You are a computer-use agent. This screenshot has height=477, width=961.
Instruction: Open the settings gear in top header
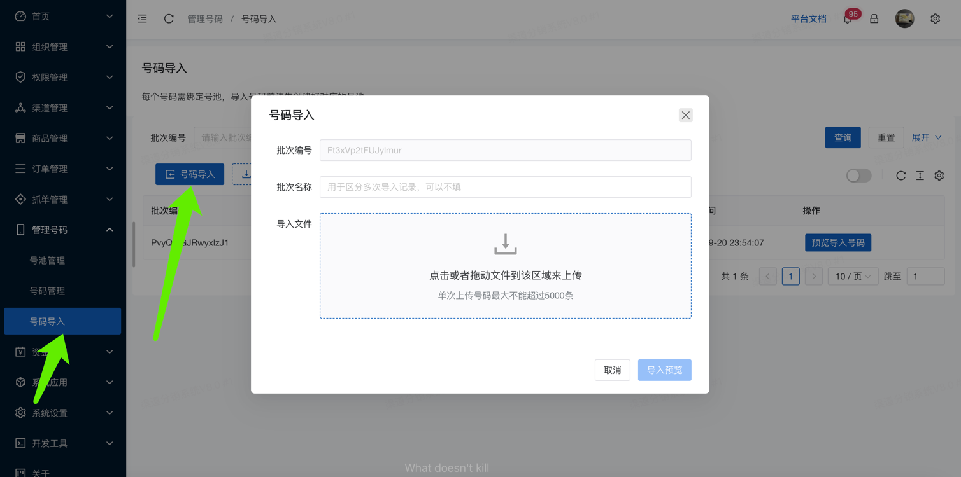935,19
